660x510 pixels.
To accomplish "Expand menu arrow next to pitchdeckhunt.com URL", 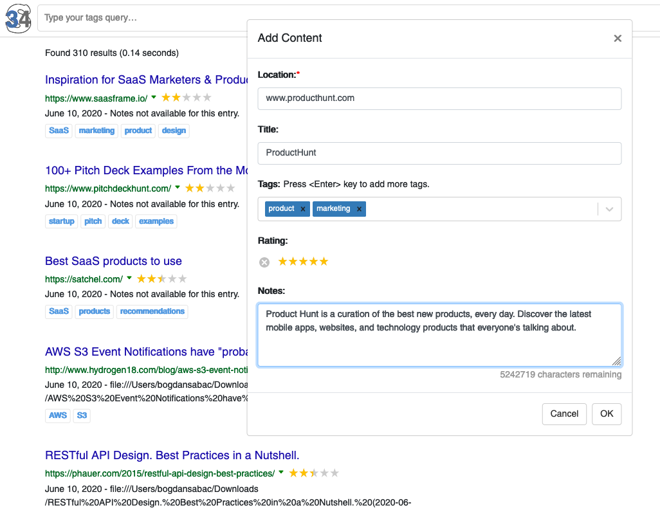I will point(178,187).
